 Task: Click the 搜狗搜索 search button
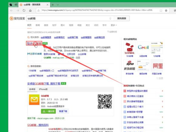point(122,18)
